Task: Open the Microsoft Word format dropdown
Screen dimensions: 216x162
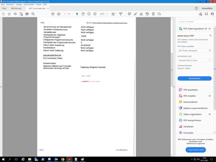Action: [x=194, y=60]
